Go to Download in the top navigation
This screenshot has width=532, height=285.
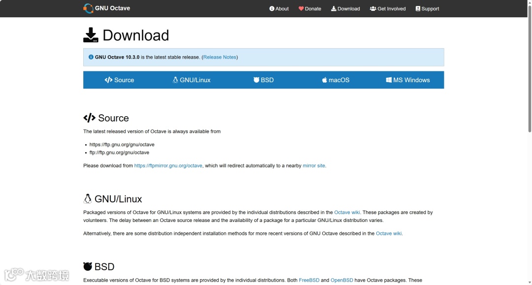(x=345, y=8)
